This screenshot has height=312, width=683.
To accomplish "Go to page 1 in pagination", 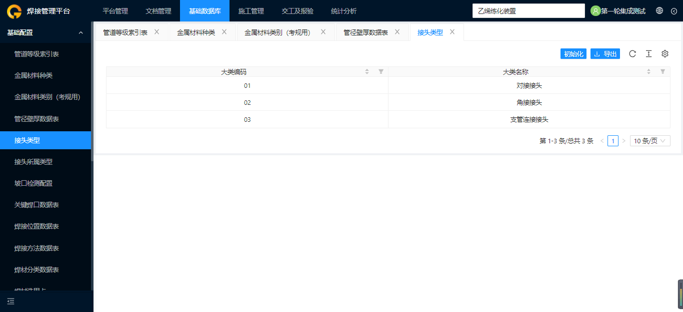I will 613,141.
